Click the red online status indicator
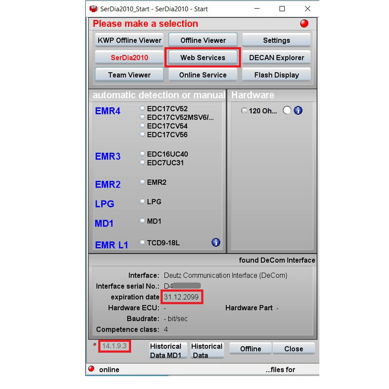Image resolution: width=389 pixels, height=389 pixels. [x=91, y=369]
